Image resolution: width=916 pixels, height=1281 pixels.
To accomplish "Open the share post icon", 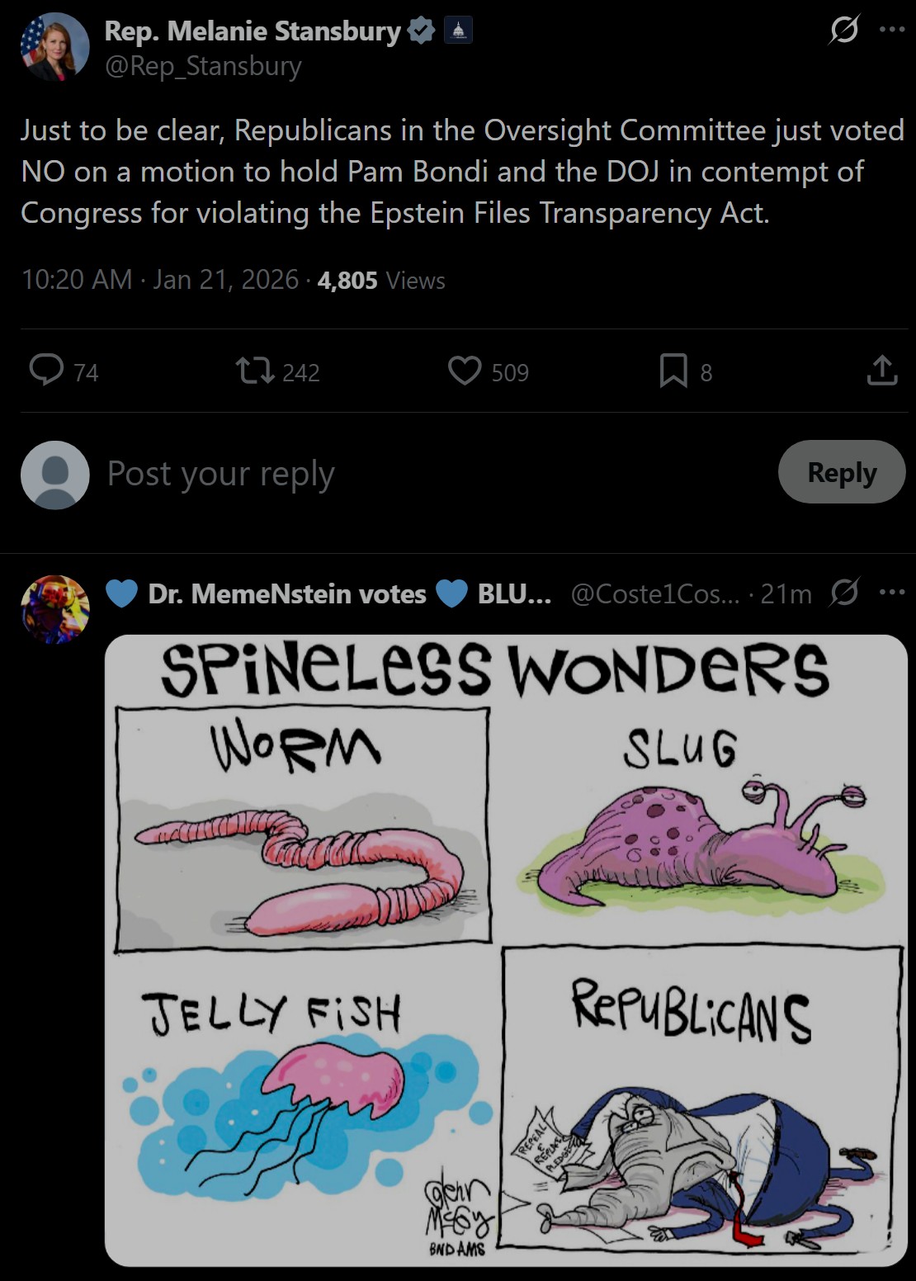I will point(881,370).
